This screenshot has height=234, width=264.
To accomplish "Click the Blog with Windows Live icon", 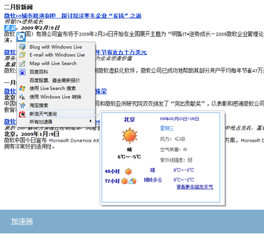I will [x=22, y=47].
